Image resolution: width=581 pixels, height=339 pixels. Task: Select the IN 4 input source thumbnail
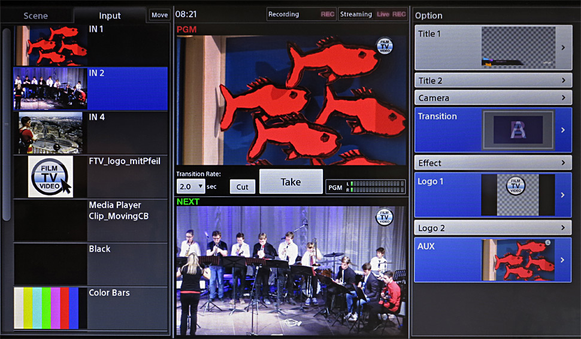[51, 133]
